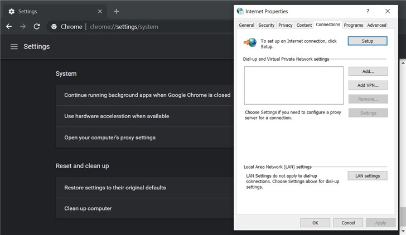Open LAN settings
The image size is (406, 235).
pyautogui.click(x=368, y=176)
